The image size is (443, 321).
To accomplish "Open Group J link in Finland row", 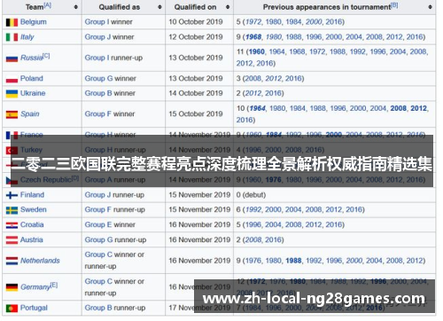I will tap(97, 195).
